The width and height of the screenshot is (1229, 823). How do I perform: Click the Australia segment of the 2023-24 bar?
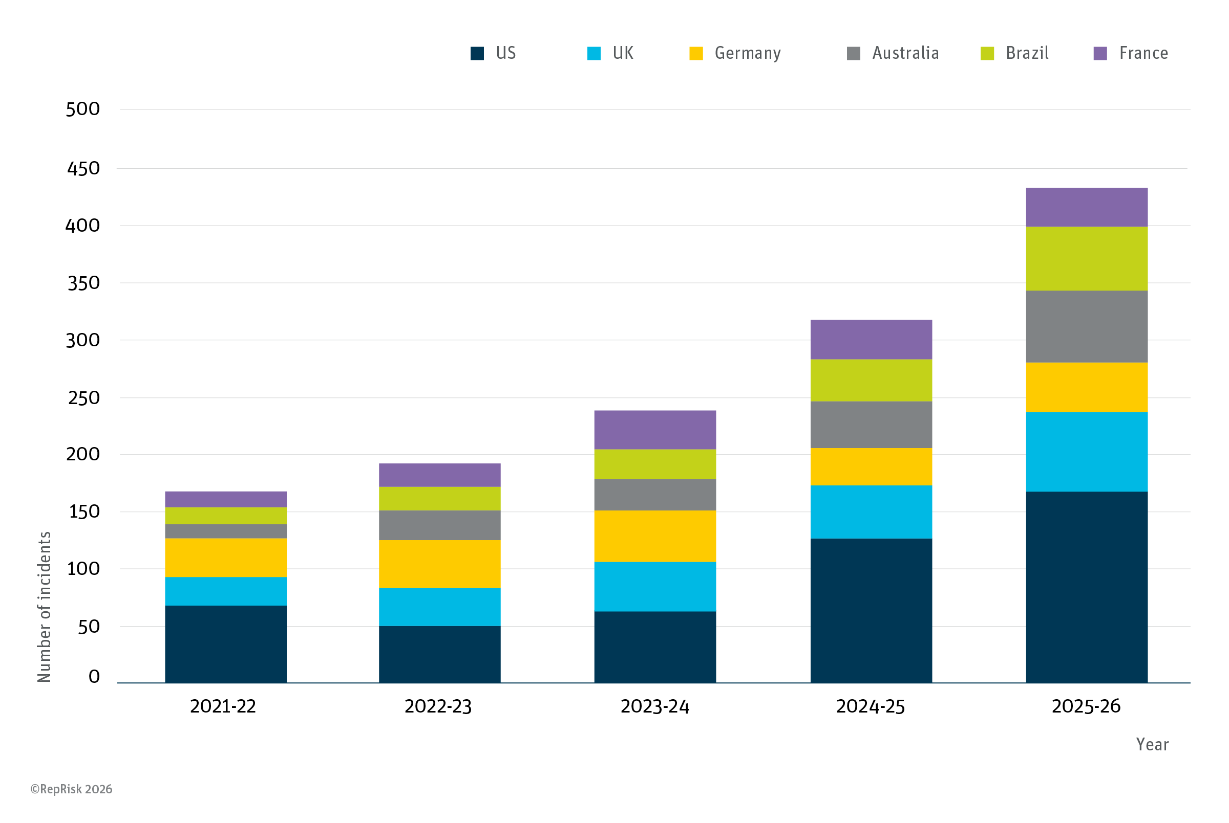click(x=655, y=495)
